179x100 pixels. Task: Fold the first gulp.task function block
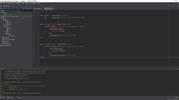tap(39, 24)
